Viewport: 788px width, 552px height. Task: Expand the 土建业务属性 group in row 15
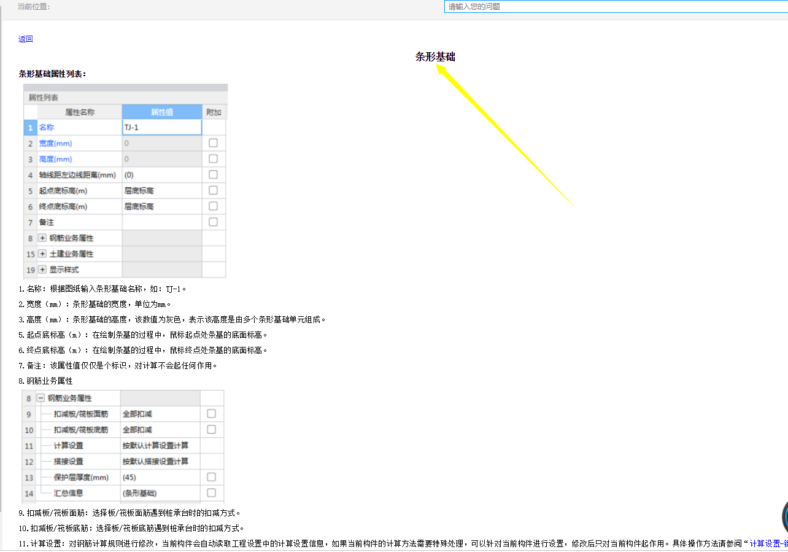(42, 254)
